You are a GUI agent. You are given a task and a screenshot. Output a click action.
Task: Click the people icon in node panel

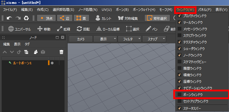[x=36, y=52]
